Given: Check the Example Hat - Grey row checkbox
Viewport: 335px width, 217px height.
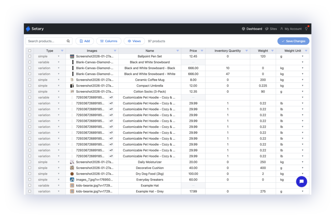Looking at the screenshot, I should click(x=30, y=191).
